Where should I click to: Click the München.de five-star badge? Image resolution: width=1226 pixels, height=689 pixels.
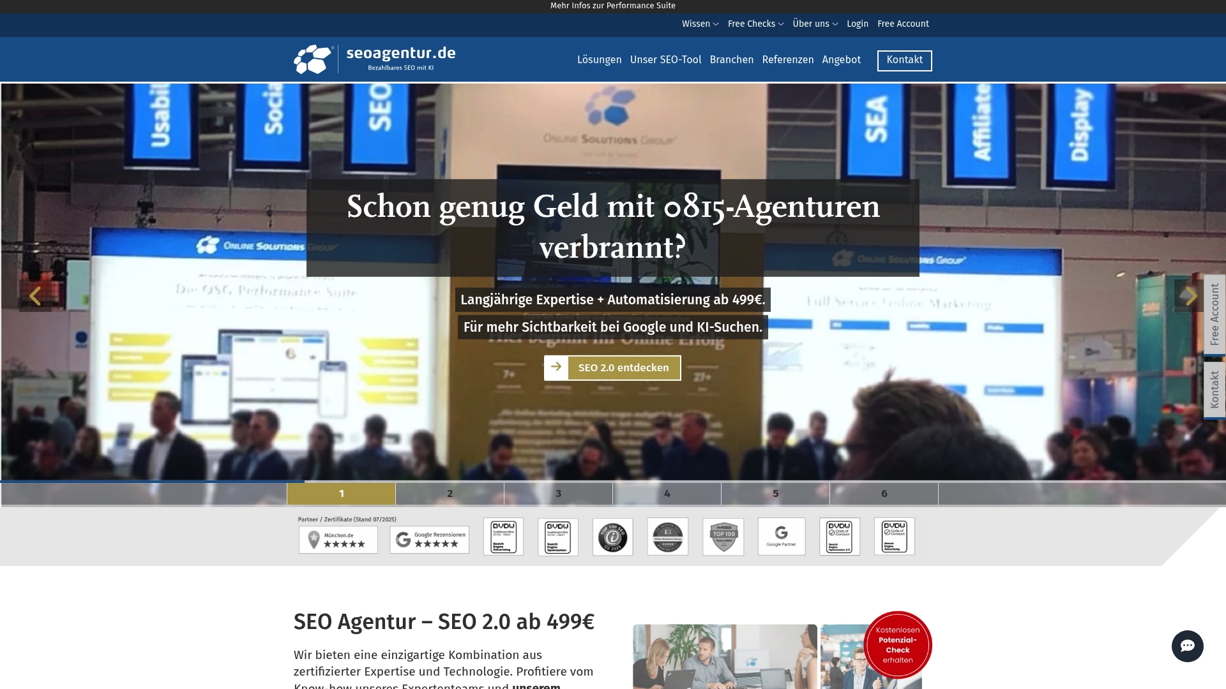338,539
